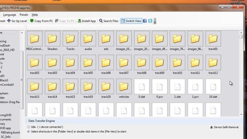This screenshot has width=247, height=139.
Task: Select the track19 folder
Action: coord(88,86)
